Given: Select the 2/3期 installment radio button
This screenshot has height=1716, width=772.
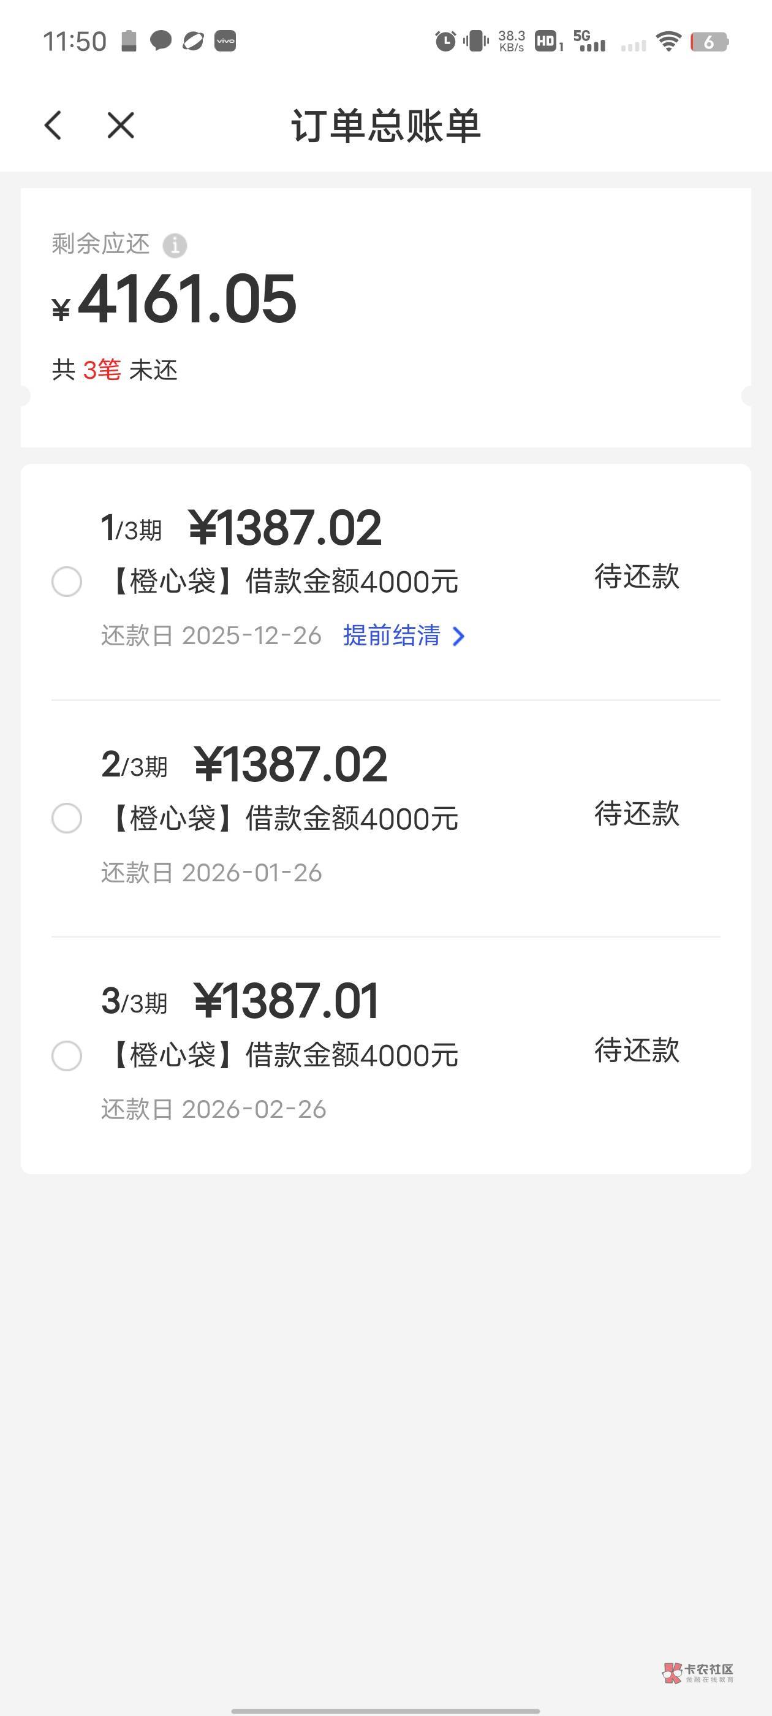Looking at the screenshot, I should tap(67, 818).
